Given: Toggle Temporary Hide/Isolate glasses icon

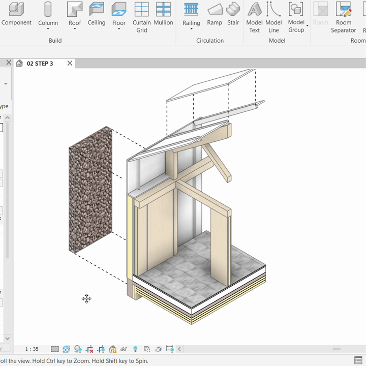Looking at the screenshot, I should 124,349.
